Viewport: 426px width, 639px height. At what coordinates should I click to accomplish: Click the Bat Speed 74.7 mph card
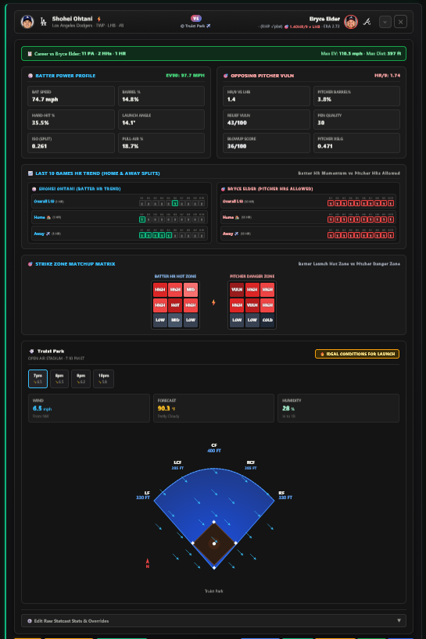(x=71, y=96)
